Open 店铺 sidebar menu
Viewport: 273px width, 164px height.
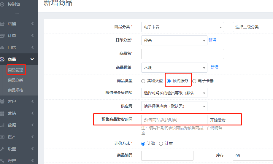click(x=19, y=24)
